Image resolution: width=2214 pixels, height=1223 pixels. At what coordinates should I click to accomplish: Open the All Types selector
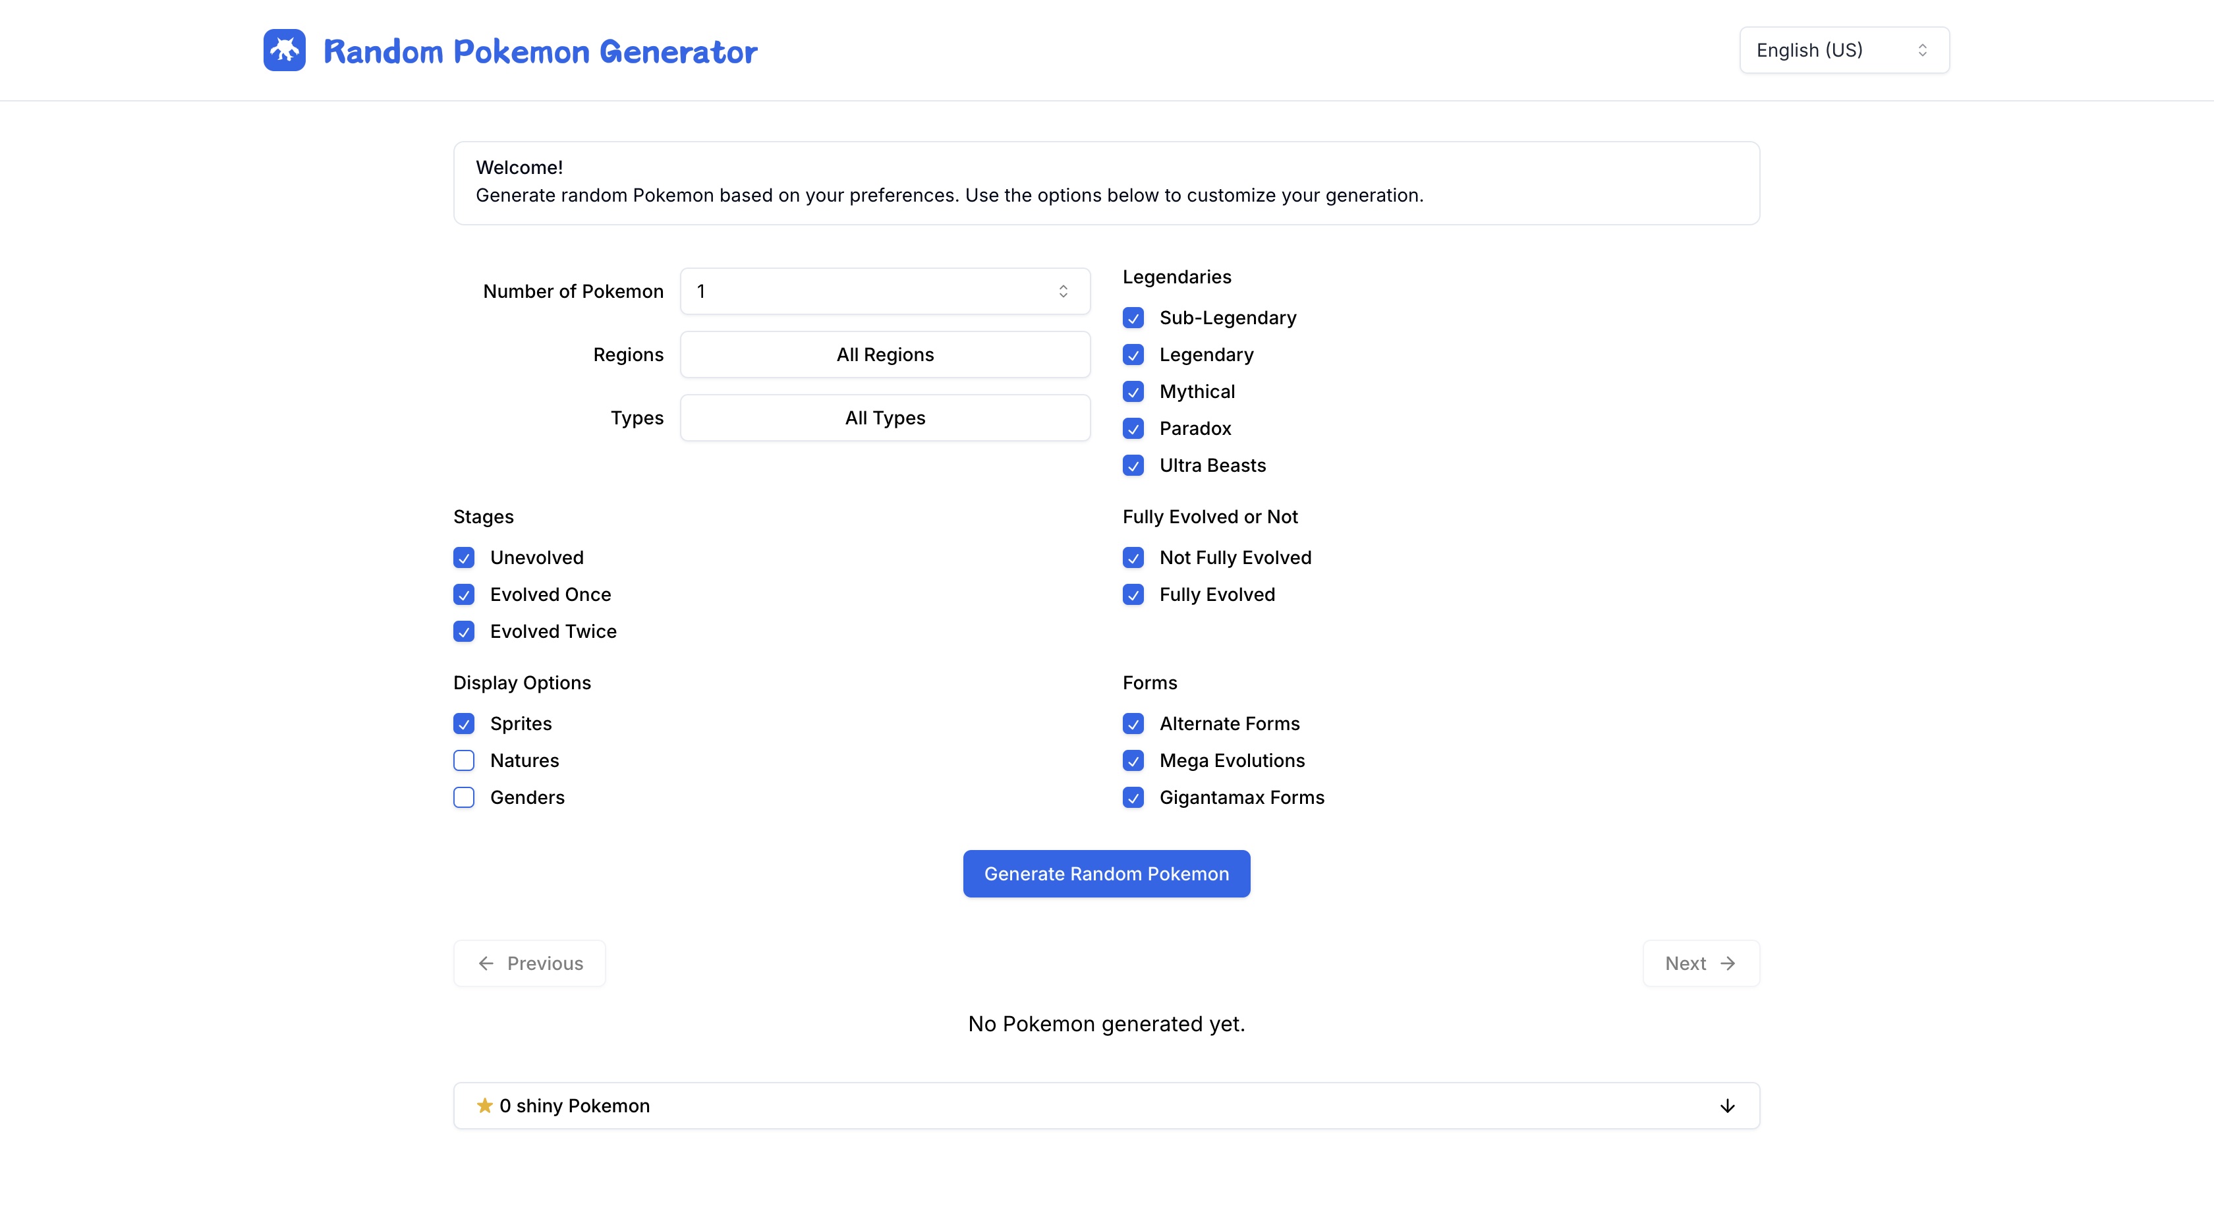click(885, 418)
